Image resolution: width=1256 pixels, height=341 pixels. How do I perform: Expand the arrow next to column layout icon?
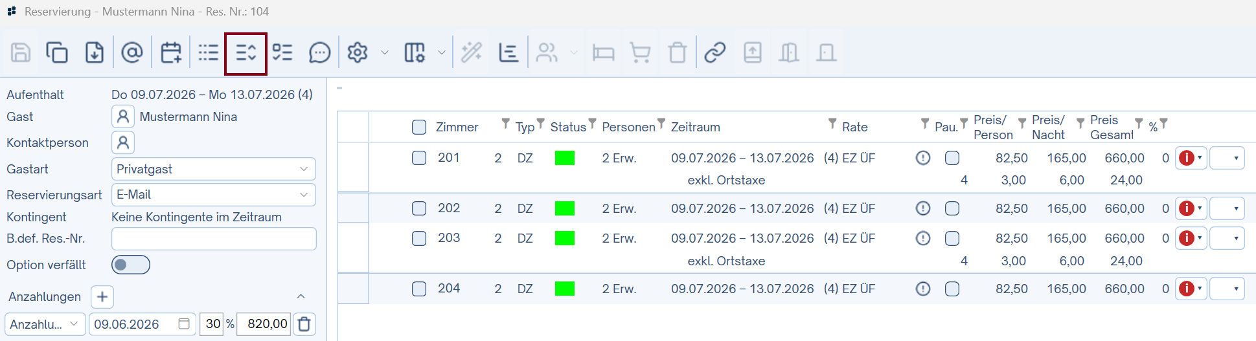pyautogui.click(x=442, y=52)
